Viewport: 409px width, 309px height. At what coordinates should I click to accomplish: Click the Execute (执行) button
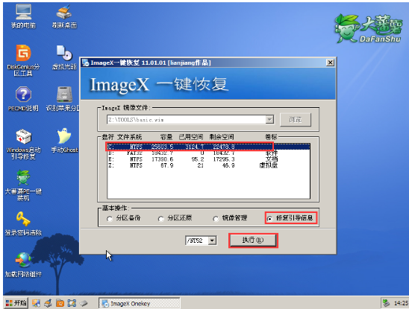point(253,240)
